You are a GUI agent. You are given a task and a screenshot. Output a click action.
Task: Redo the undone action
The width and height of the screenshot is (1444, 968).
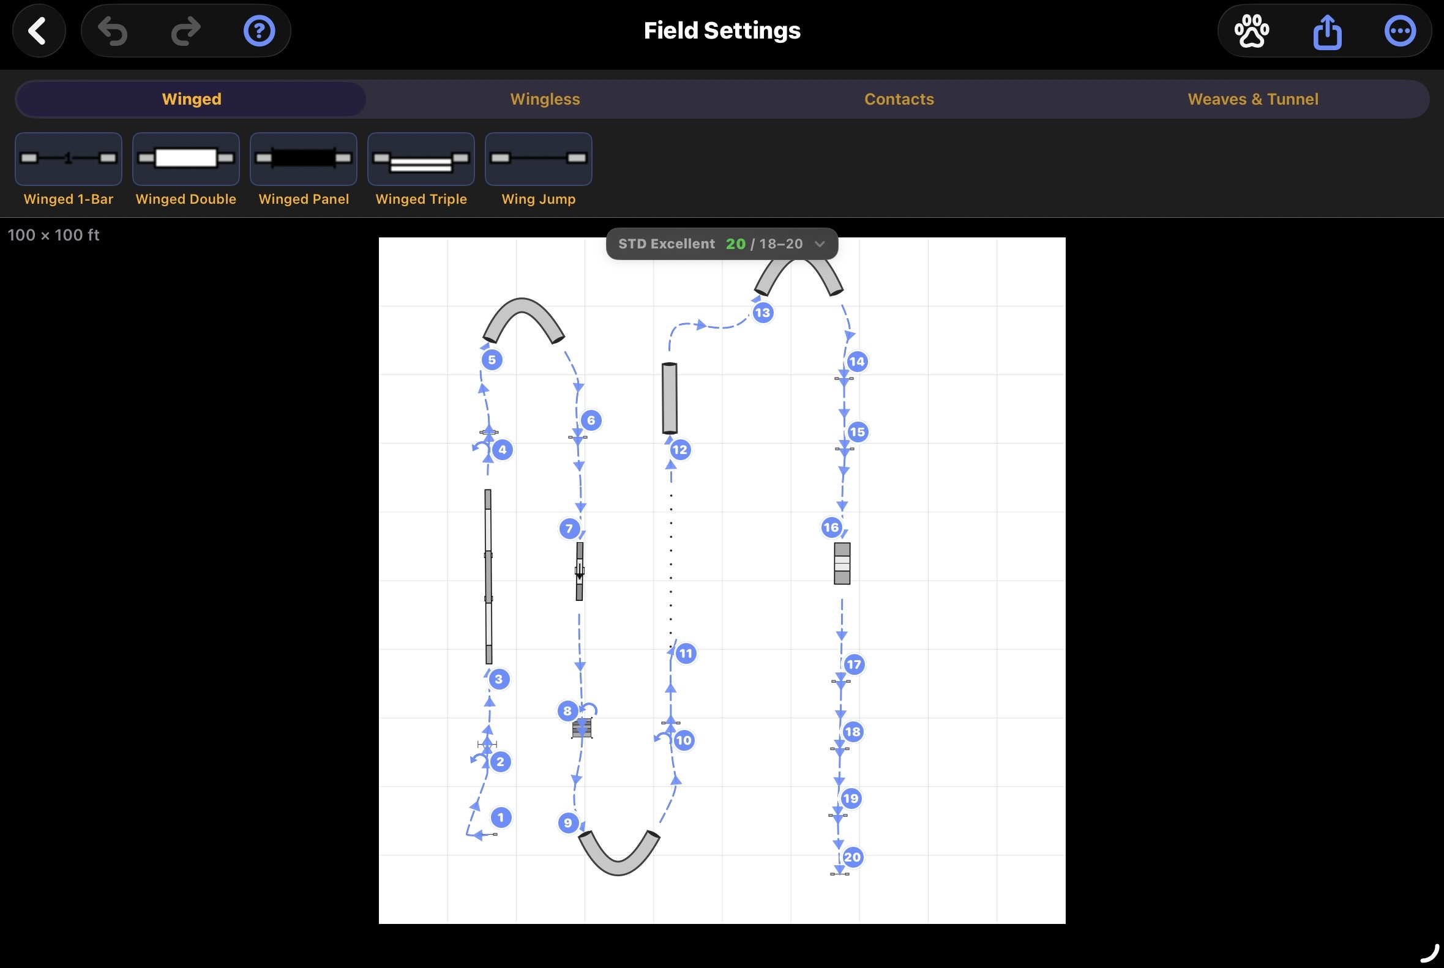(185, 30)
